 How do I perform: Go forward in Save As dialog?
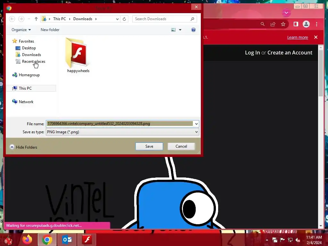coord(21,19)
